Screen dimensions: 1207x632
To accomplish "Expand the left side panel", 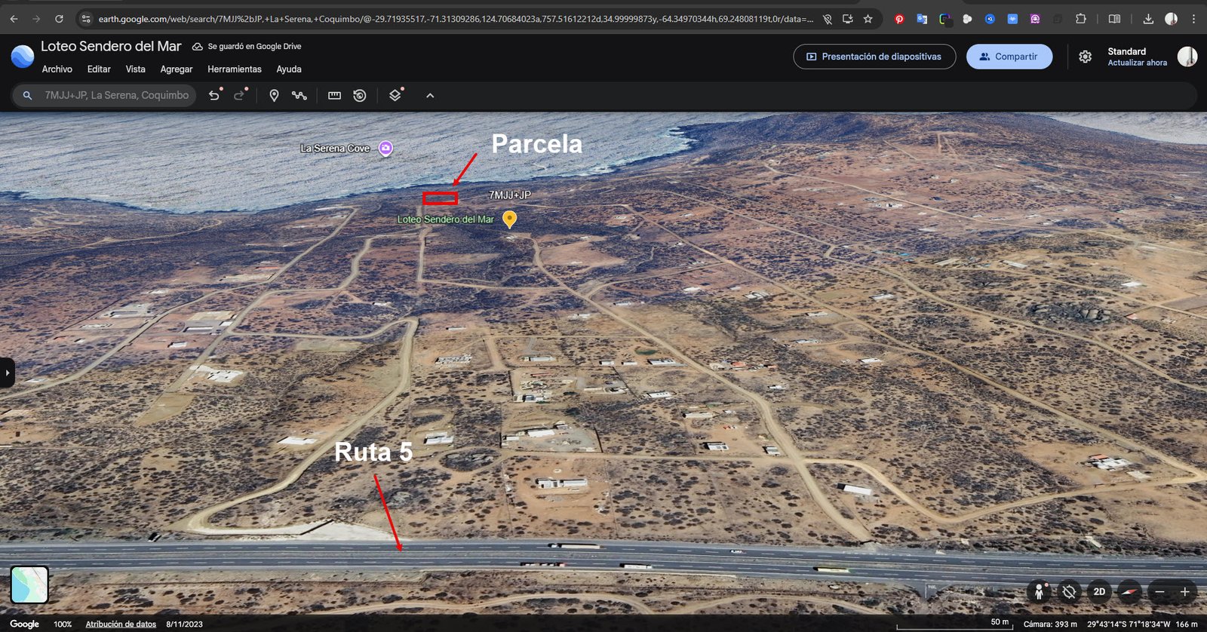I will [x=7, y=373].
